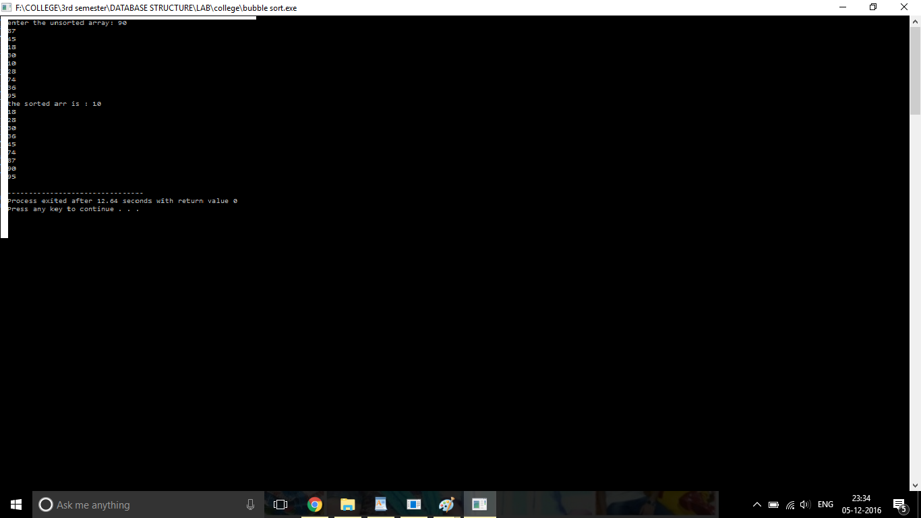Launch Google Chrome from the taskbar

tap(314, 505)
